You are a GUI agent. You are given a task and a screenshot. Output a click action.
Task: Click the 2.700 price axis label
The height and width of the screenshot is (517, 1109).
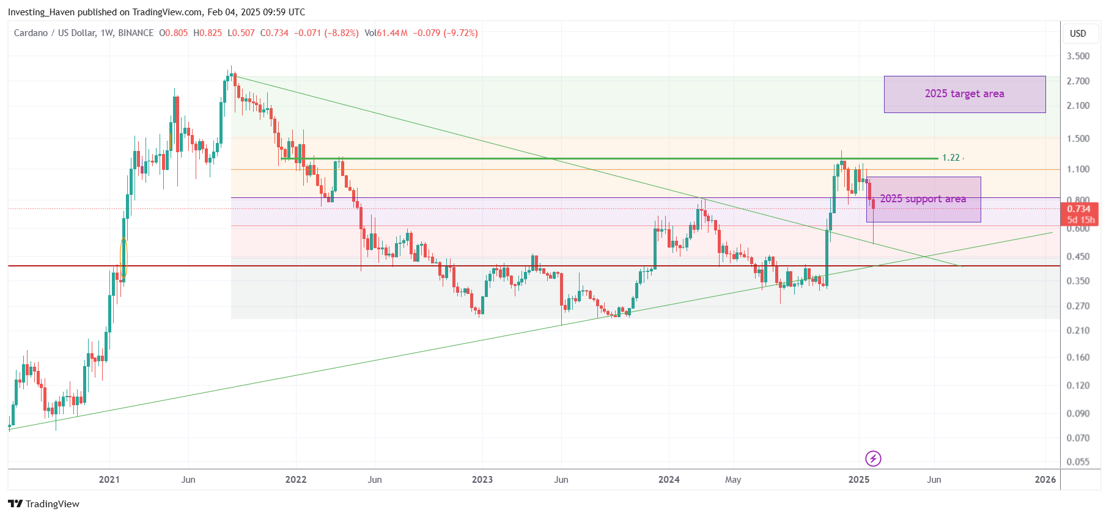coord(1078,81)
